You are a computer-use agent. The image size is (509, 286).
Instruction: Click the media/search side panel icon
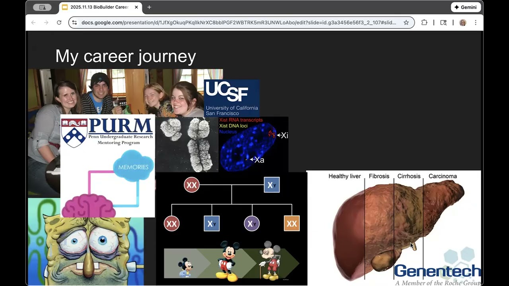tap(443, 23)
